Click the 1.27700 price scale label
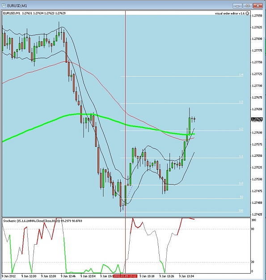Screen dimensions: 266x280 coord(257,86)
